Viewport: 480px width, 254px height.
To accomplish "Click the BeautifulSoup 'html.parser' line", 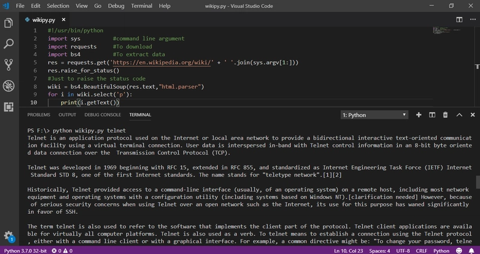I will click(126, 86).
